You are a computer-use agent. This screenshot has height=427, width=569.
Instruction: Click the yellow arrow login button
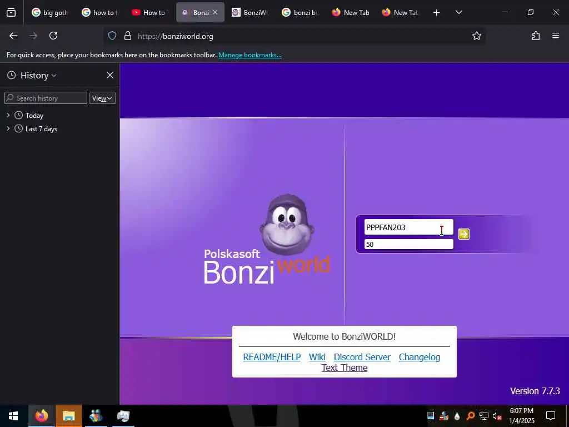click(x=464, y=234)
